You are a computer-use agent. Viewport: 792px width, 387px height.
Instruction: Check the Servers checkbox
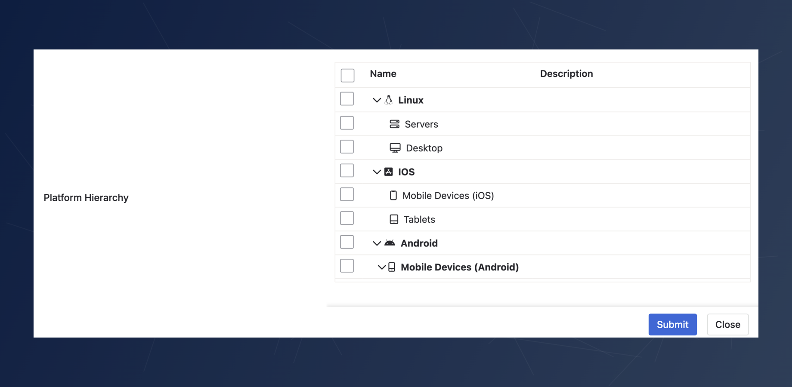pos(346,123)
